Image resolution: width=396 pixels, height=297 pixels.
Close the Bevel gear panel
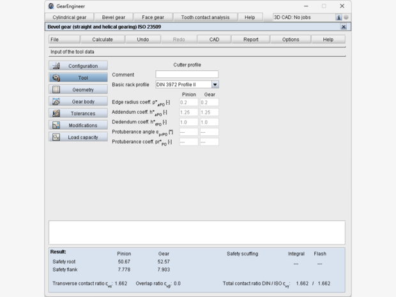tap(344, 27)
